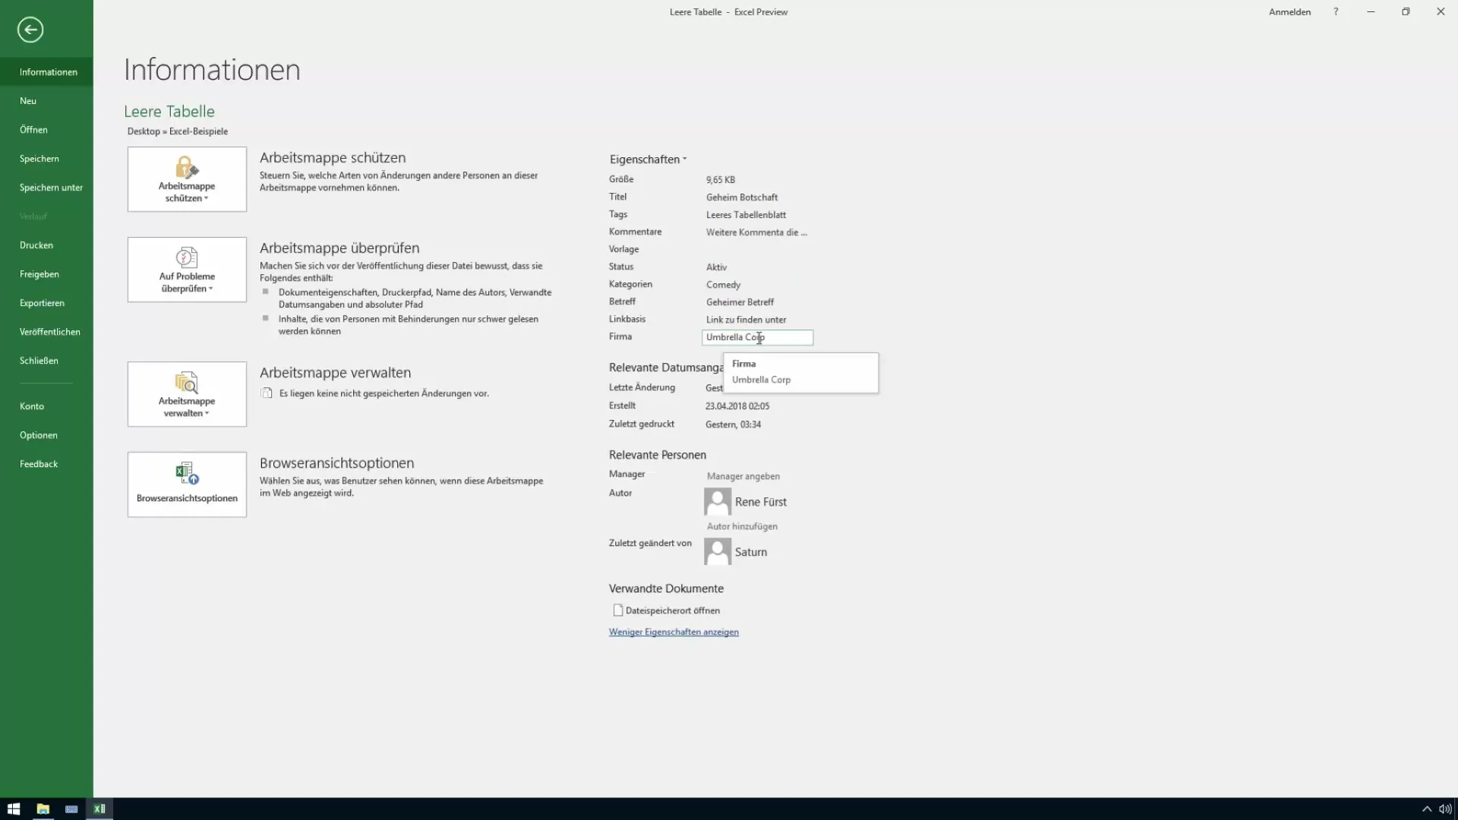Open the Informationen menu item
The image size is (1458, 820).
click(x=48, y=71)
